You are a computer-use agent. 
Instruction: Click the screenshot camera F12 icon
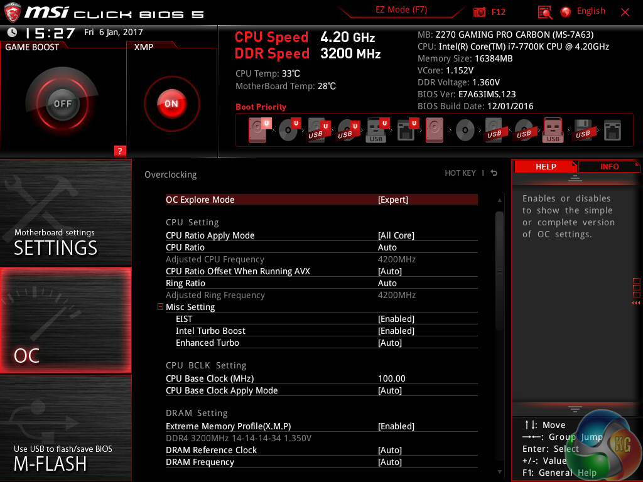480,12
